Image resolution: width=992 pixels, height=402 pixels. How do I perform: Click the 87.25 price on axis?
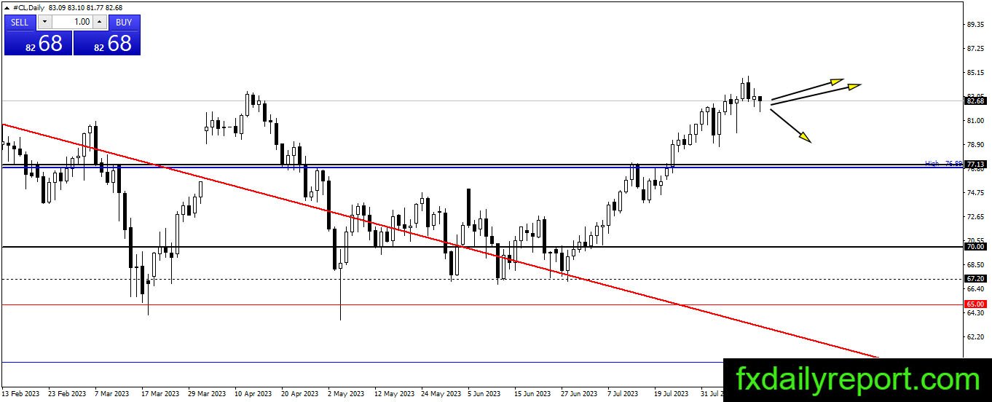click(975, 49)
